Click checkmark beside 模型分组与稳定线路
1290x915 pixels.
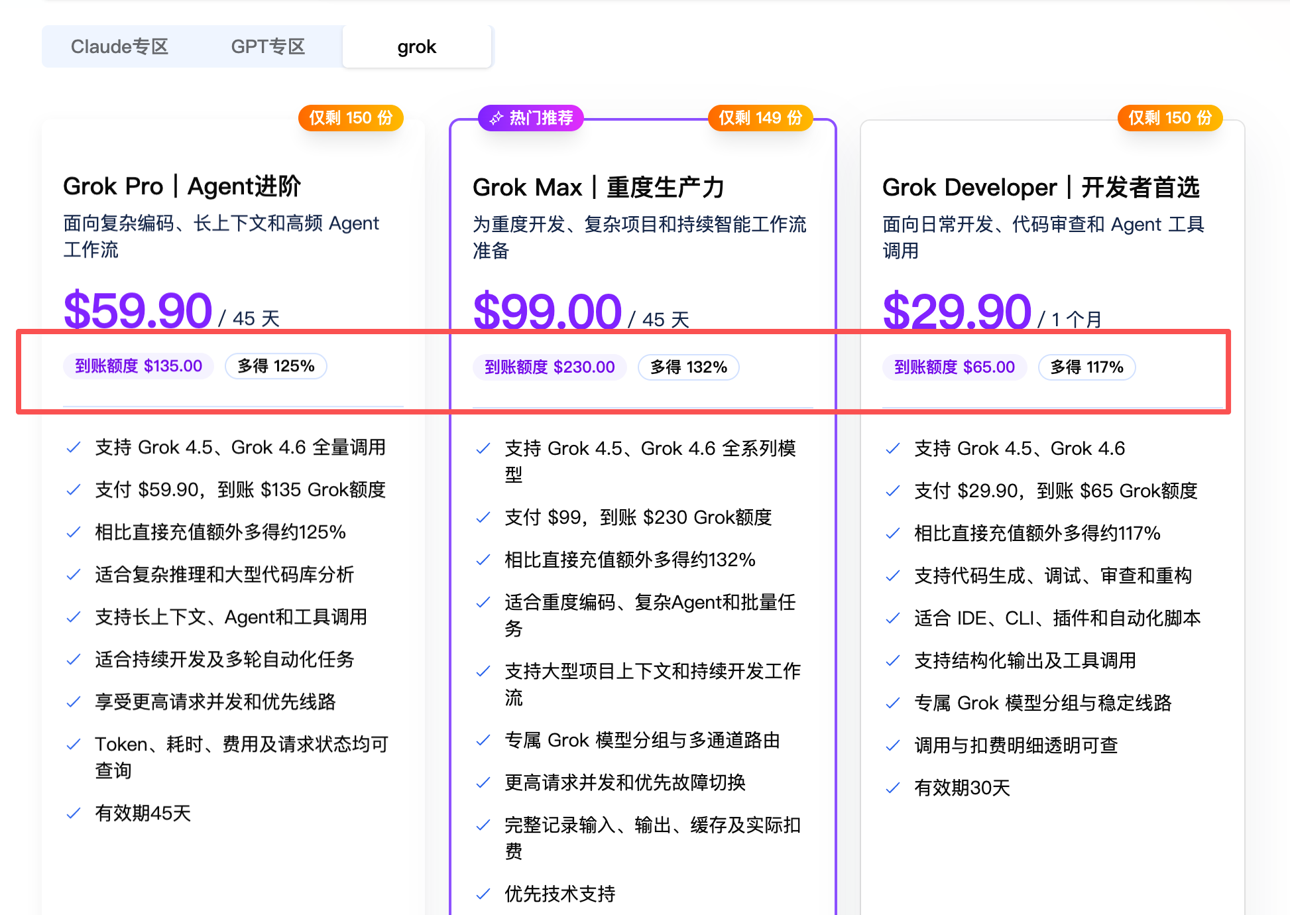click(893, 703)
